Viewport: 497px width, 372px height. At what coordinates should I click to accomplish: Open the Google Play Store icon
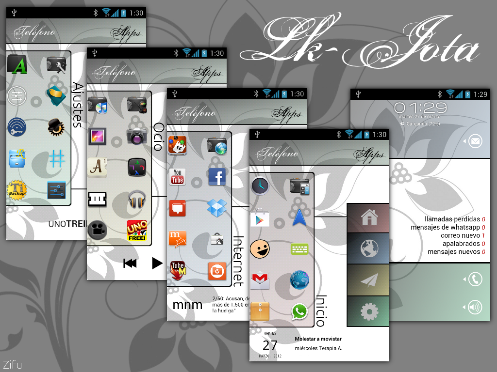pos(260,218)
